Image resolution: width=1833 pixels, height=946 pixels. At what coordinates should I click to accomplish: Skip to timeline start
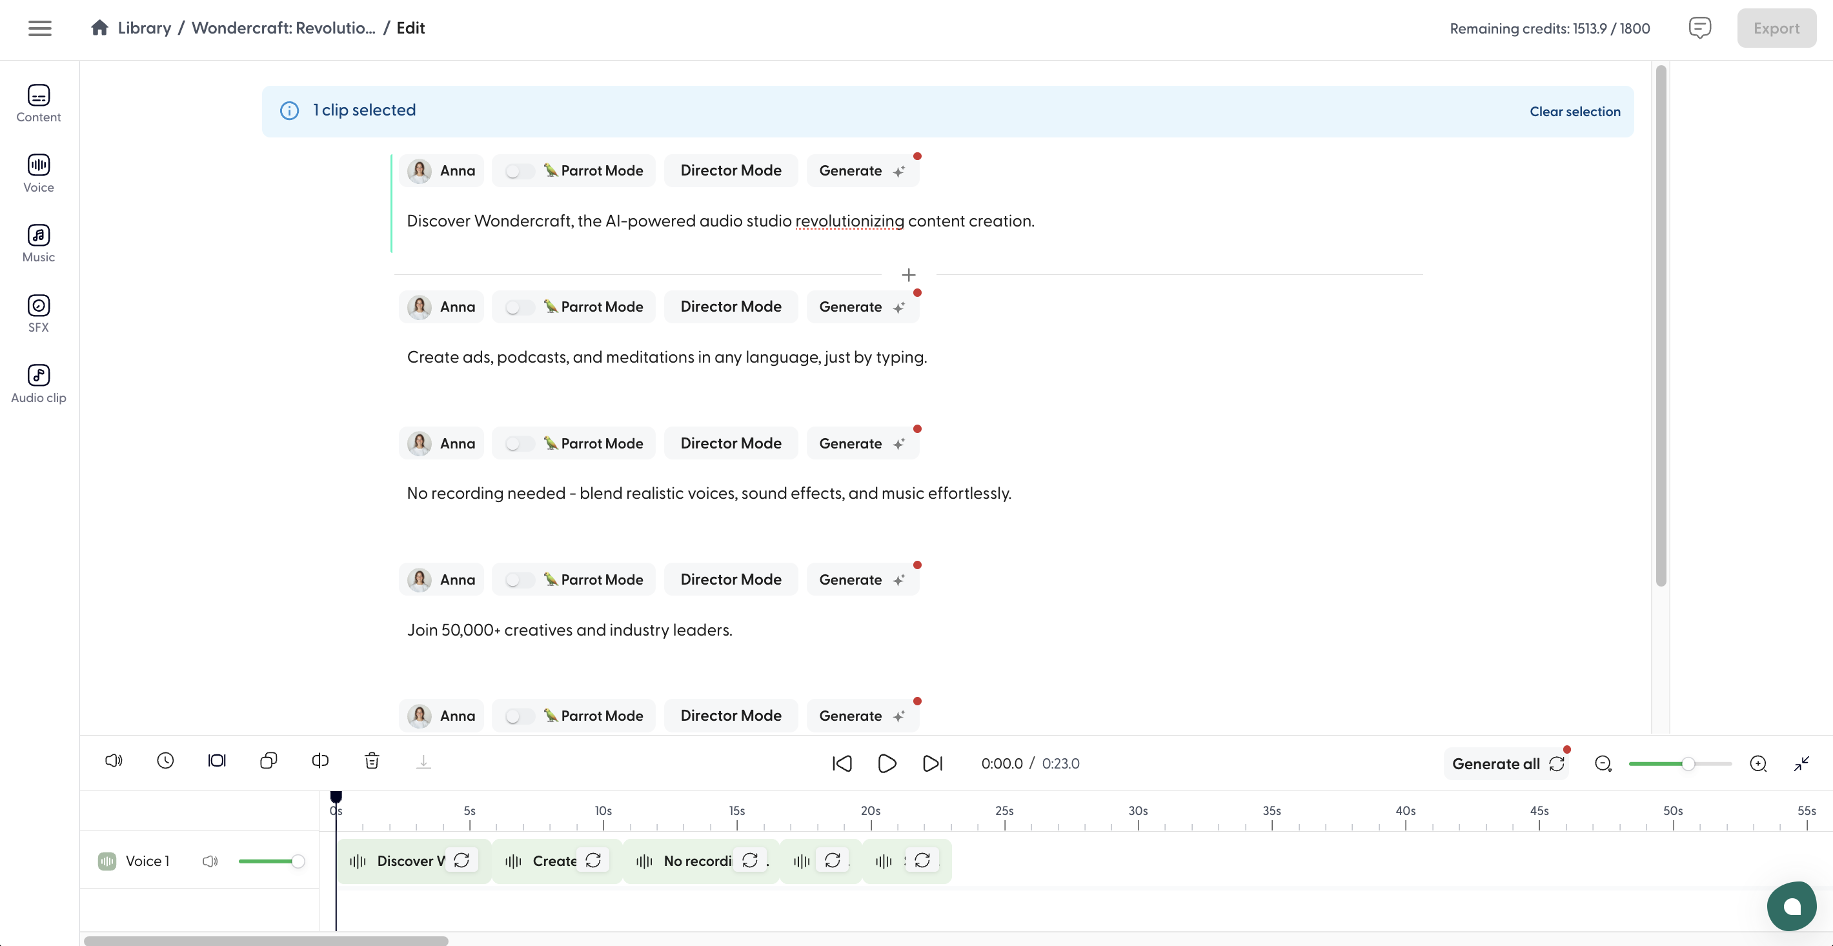[842, 764]
